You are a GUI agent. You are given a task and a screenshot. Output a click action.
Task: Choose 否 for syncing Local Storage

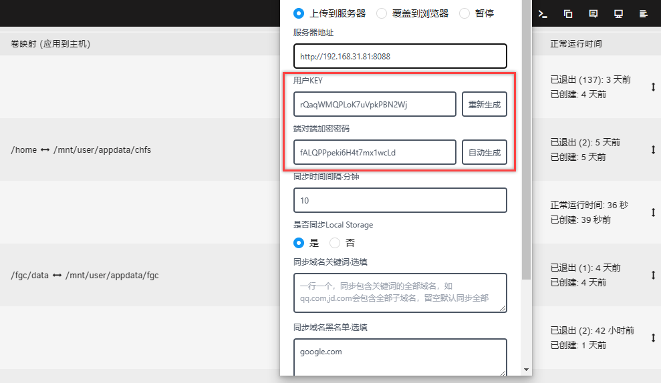[x=335, y=243]
